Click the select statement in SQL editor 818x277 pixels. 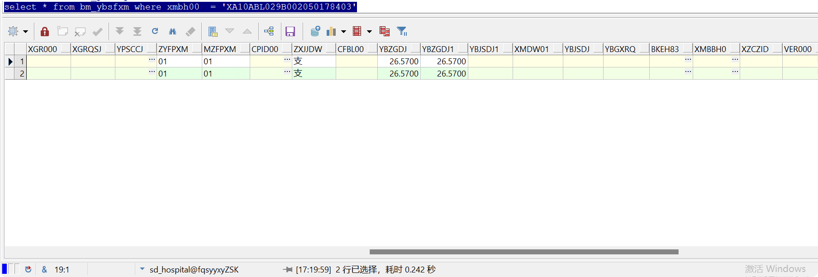(x=180, y=7)
